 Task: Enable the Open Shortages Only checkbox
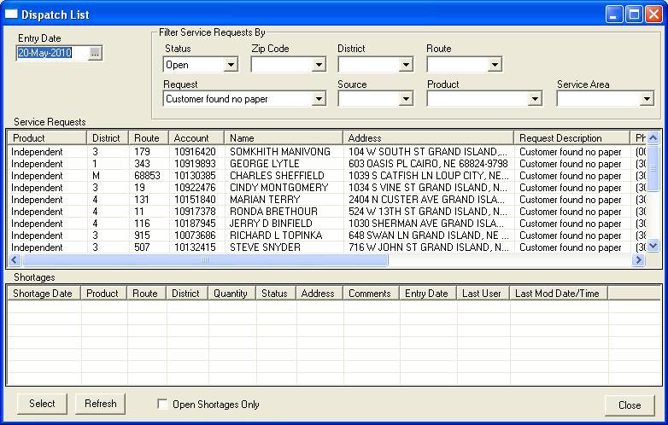[163, 405]
